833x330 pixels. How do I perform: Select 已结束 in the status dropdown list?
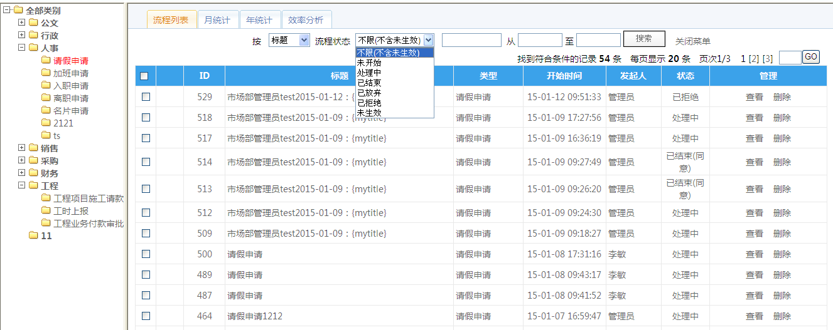pyautogui.click(x=395, y=83)
